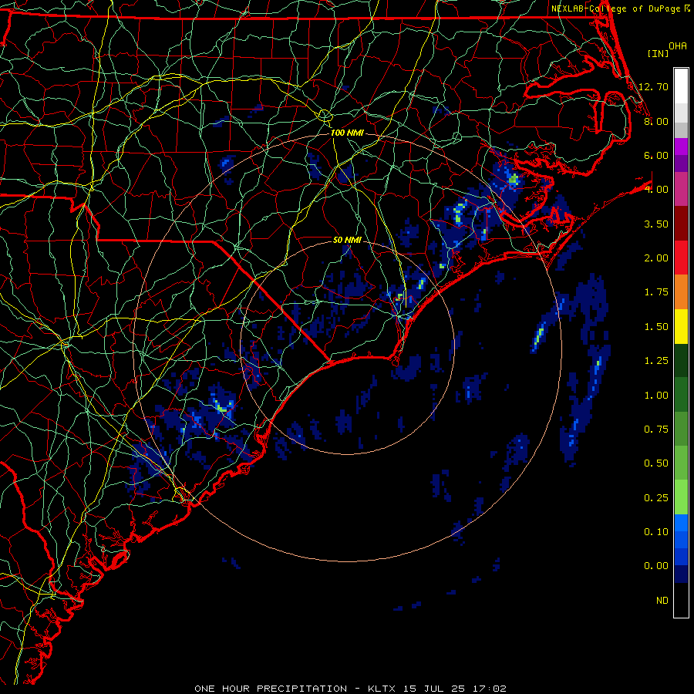Click the 1.00 legend value
This screenshot has height=694, width=694.
click(656, 396)
